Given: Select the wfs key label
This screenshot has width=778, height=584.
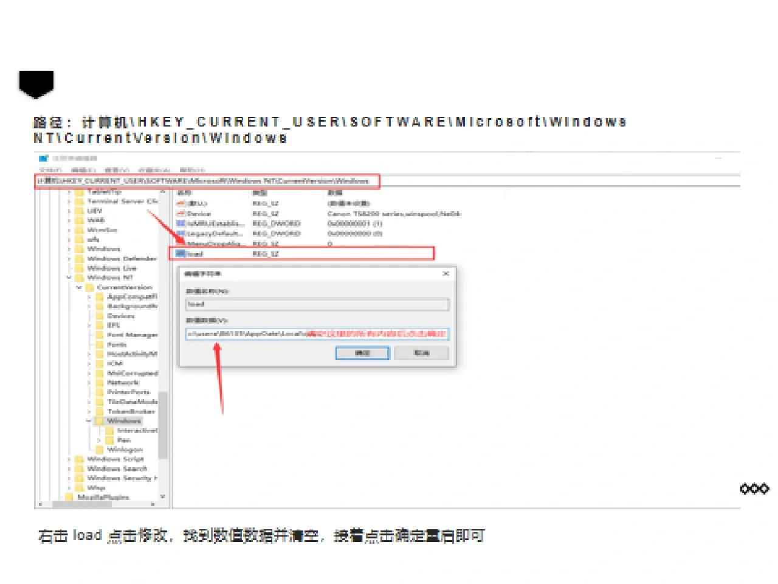Looking at the screenshot, I should (92, 240).
